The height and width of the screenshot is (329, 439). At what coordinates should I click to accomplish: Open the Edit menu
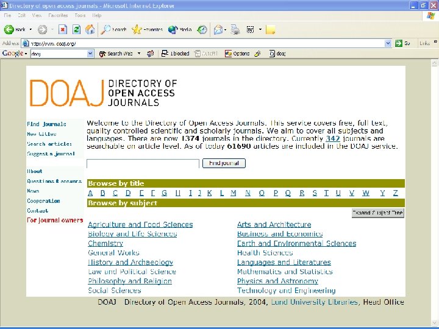(x=22, y=15)
